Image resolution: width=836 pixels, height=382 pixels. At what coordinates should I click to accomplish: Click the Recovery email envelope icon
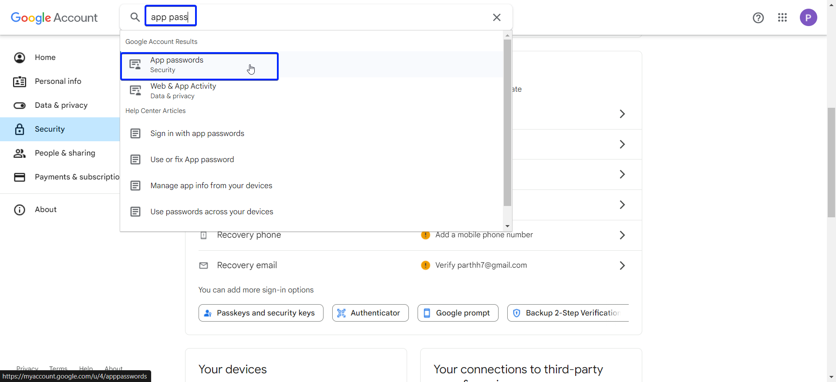[x=203, y=266]
